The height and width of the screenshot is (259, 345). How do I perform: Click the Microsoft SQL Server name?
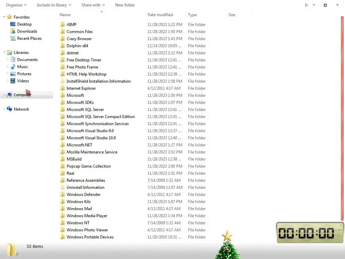coord(85,110)
